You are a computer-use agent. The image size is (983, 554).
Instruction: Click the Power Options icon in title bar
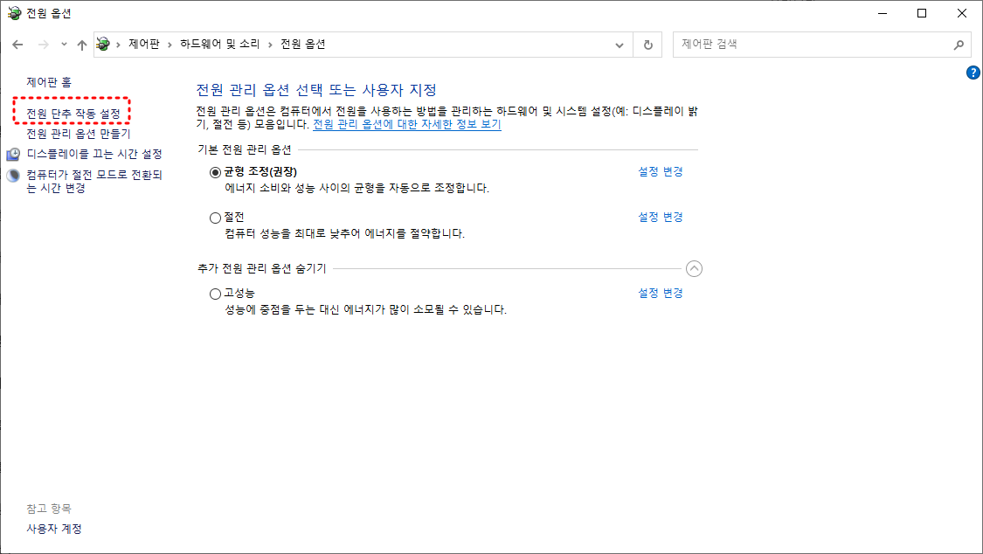(12, 12)
